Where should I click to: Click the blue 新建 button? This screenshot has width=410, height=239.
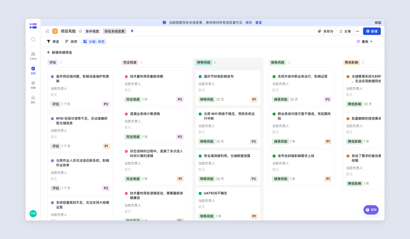point(372,31)
